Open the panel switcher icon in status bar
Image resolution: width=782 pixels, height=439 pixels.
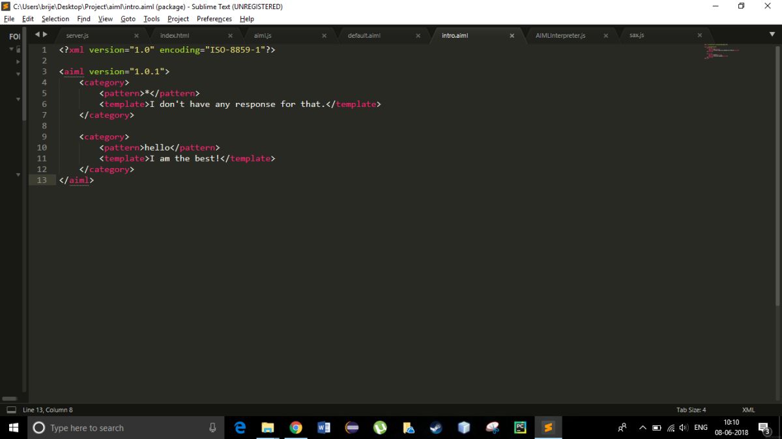(x=11, y=410)
